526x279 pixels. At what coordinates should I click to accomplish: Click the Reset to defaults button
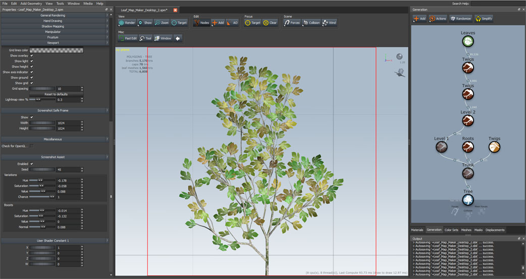56,94
